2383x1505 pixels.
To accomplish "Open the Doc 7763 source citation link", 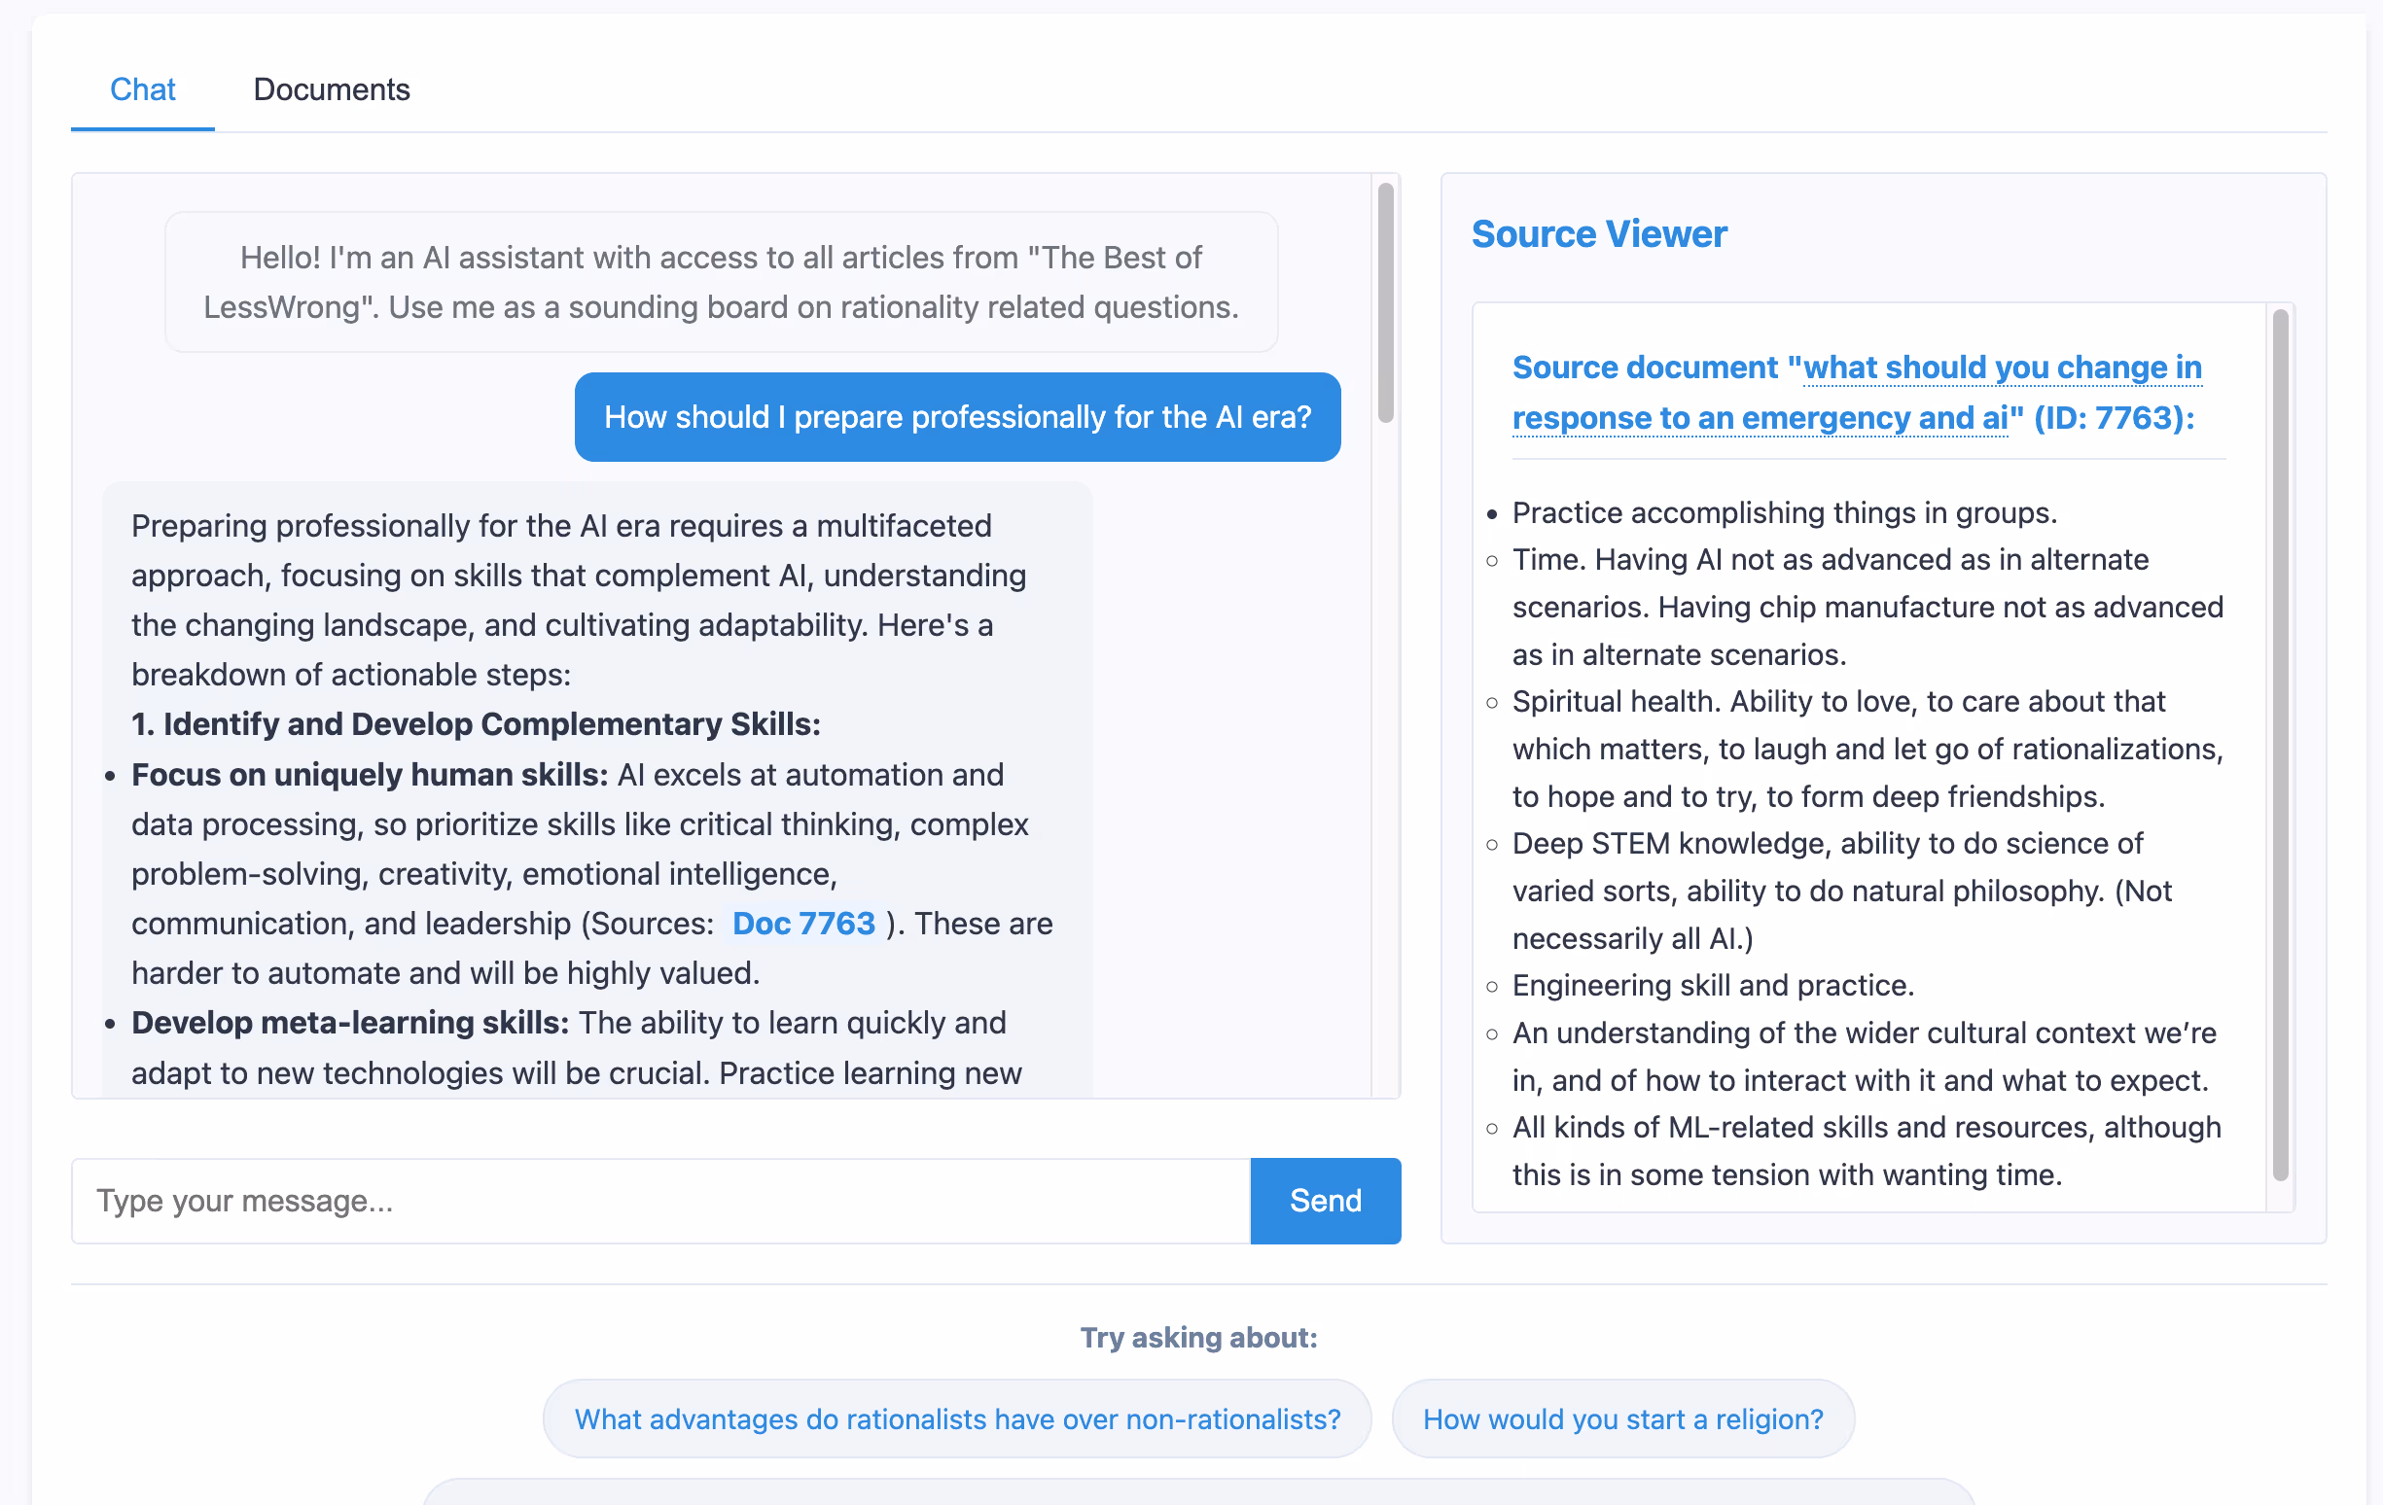I will pyautogui.click(x=803, y=924).
